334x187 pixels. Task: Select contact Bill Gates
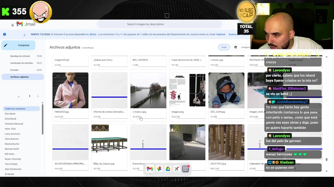pyautogui.click(x=10, y=154)
